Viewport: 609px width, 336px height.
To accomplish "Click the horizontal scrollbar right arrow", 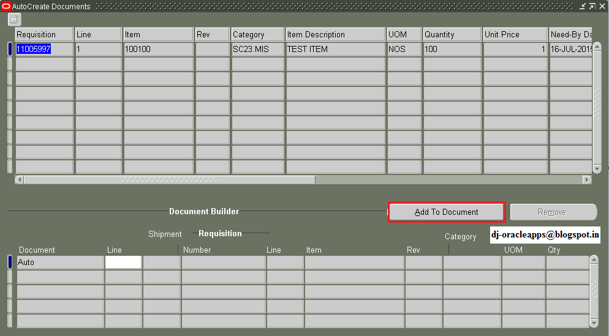I will [587, 180].
